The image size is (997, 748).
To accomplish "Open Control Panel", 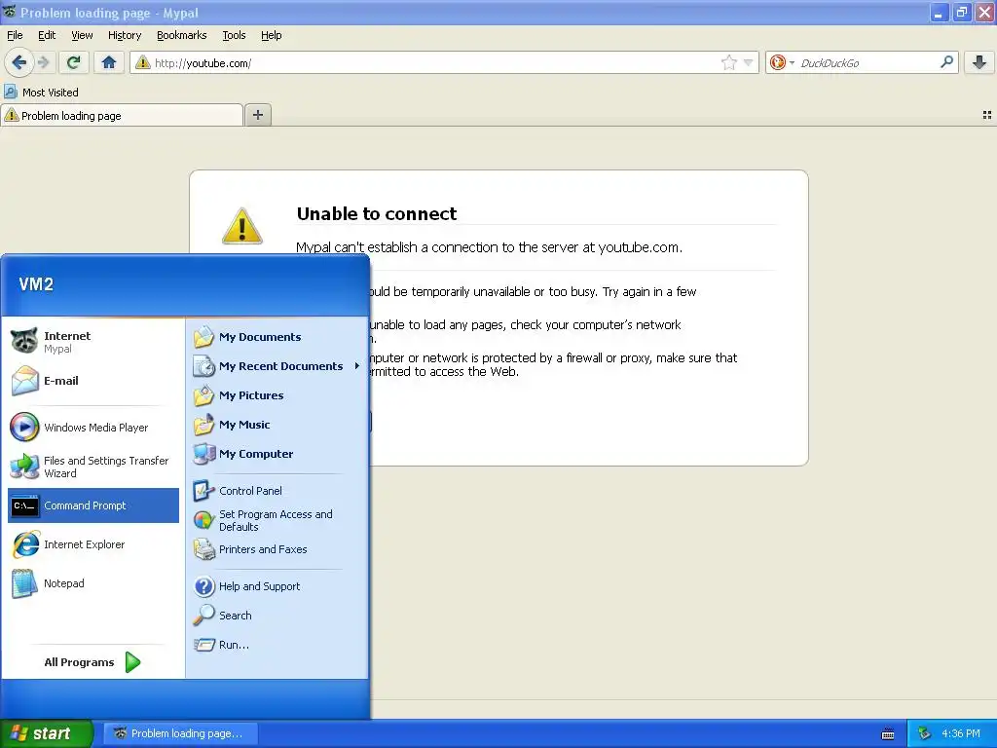I will [277, 491].
